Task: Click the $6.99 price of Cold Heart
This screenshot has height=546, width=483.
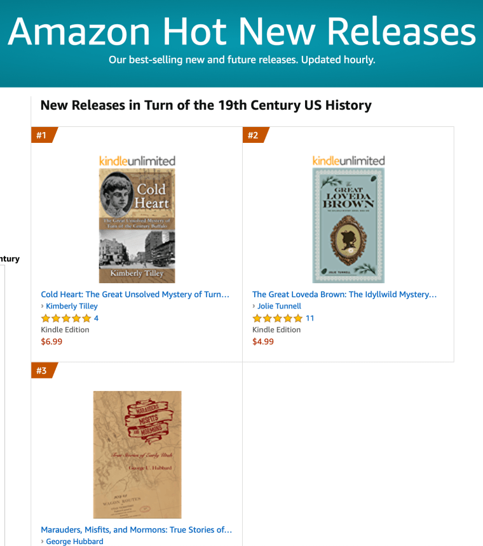Action: [x=51, y=342]
